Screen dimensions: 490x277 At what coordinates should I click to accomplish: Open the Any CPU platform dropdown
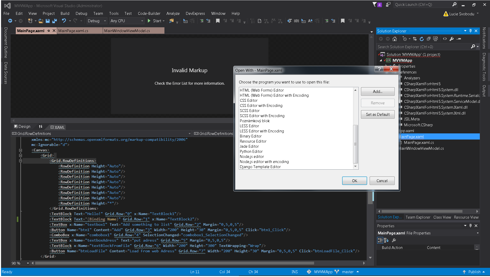coord(127,21)
